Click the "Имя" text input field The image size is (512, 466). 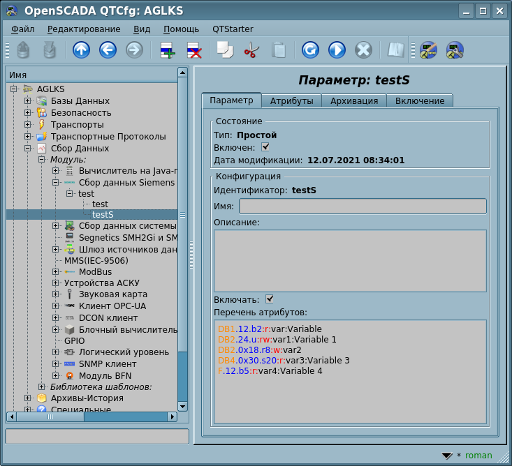pyautogui.click(x=363, y=206)
